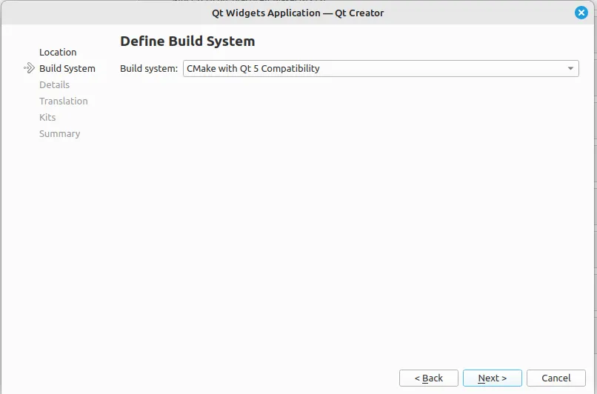
Task: Click the 'Build system:' field label
Action: (149, 69)
